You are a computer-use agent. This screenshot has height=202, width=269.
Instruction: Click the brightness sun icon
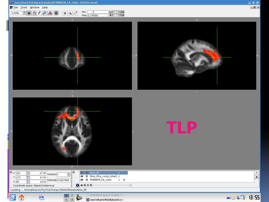point(110,12)
